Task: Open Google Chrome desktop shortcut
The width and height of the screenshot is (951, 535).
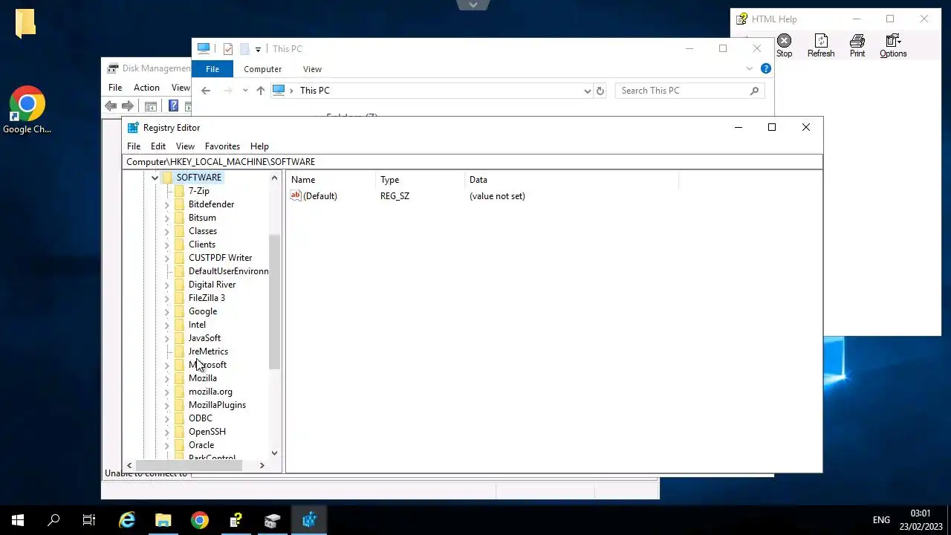Action: (x=27, y=111)
